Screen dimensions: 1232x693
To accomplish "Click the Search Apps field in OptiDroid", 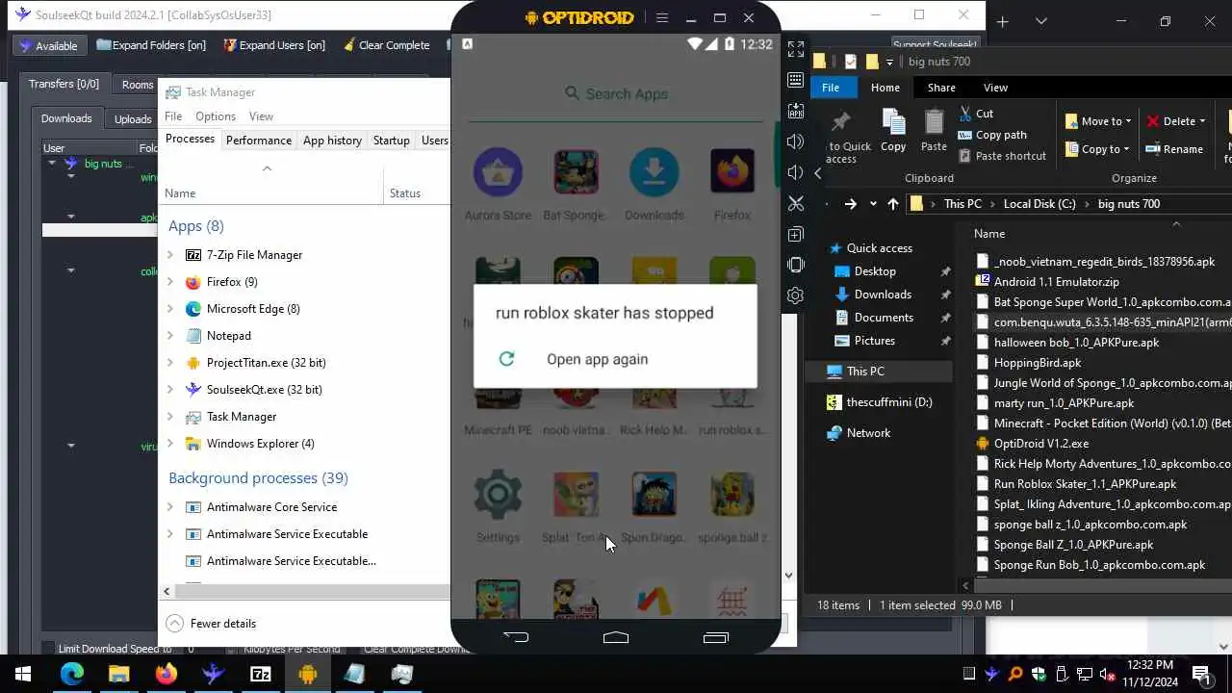I will click(x=616, y=94).
